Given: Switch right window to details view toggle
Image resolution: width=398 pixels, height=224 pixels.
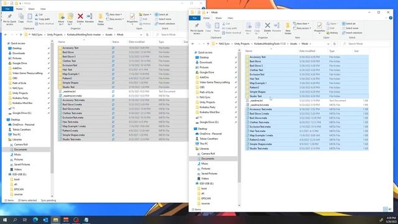Looking at the screenshot, I should click(x=385, y=209).
